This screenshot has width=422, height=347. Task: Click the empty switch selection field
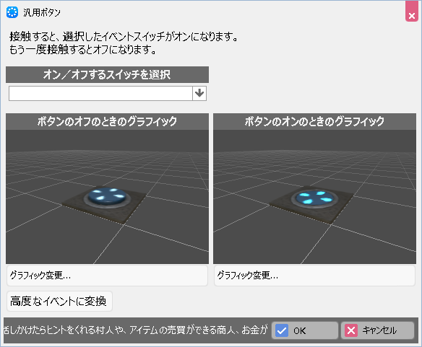coord(100,94)
